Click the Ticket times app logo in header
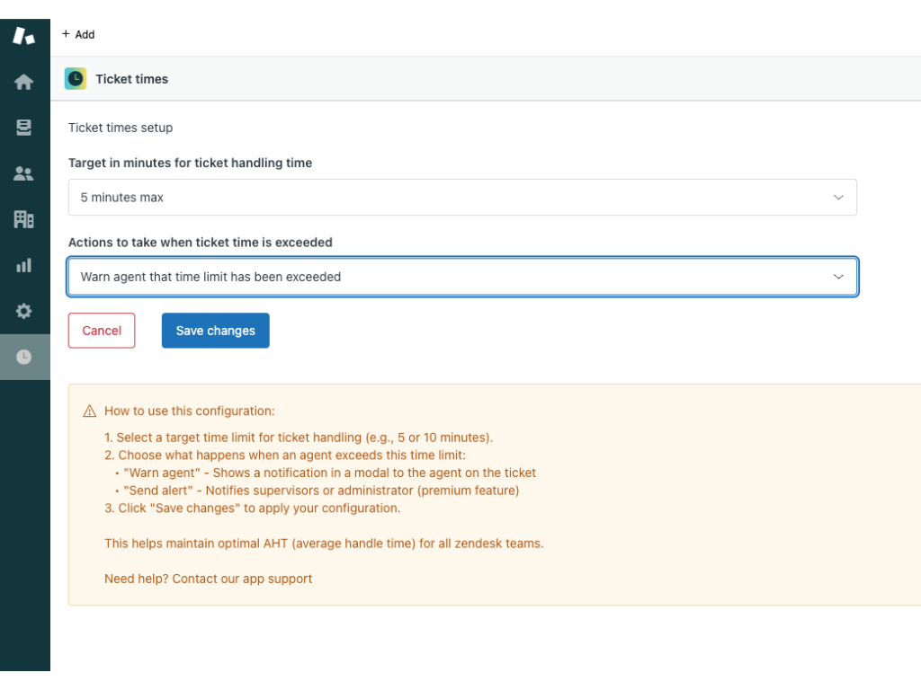The height and width of the screenshot is (690, 921). [x=76, y=79]
